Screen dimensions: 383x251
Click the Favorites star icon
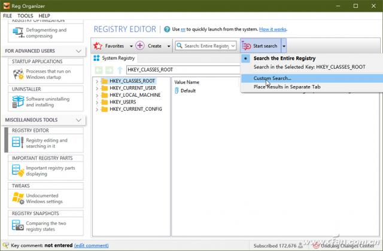point(98,46)
